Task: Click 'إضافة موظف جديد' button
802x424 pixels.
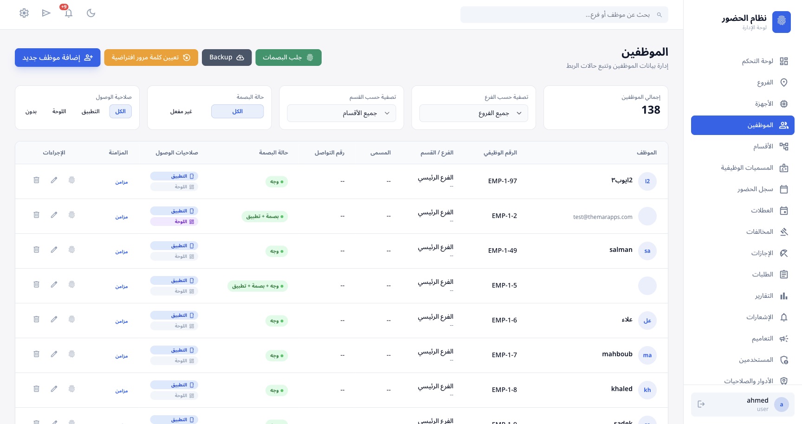Action: (x=58, y=58)
